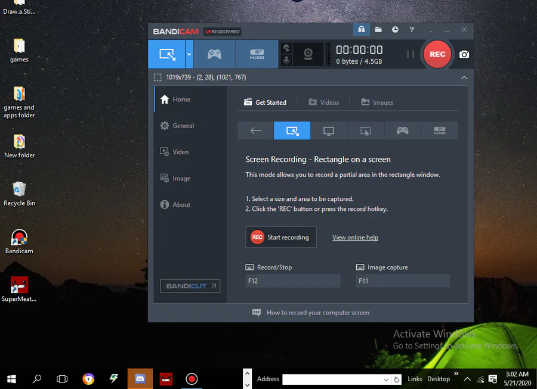Click recording area text 1019x739
Screen dimensions: 537x389
[x=206, y=77]
